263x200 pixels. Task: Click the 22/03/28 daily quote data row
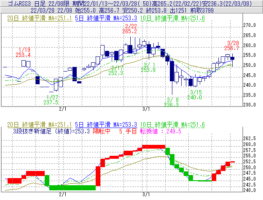coord(131,11)
